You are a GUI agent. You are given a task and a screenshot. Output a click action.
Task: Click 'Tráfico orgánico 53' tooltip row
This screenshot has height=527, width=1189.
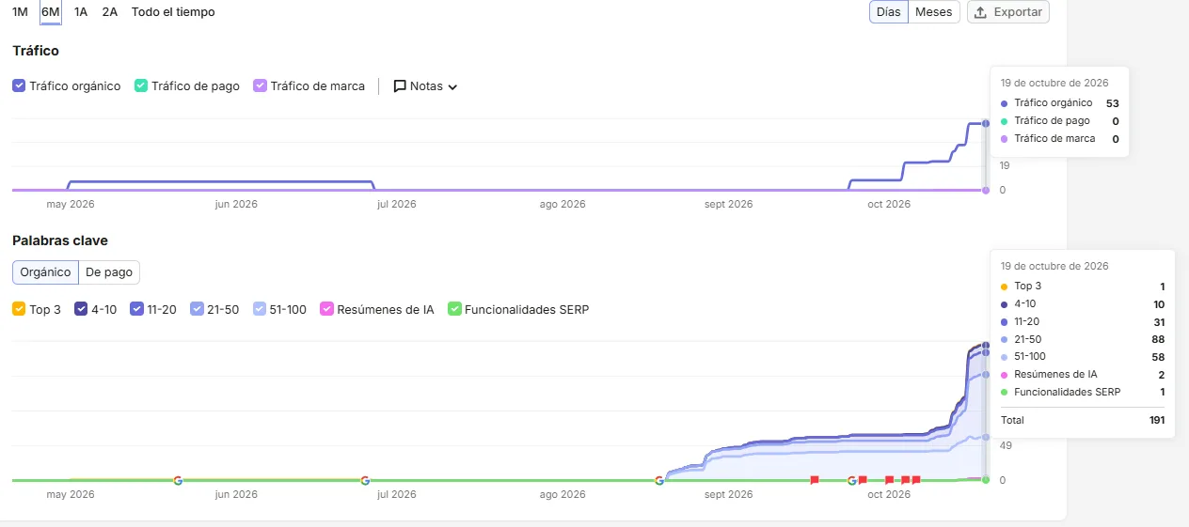pos(1059,103)
